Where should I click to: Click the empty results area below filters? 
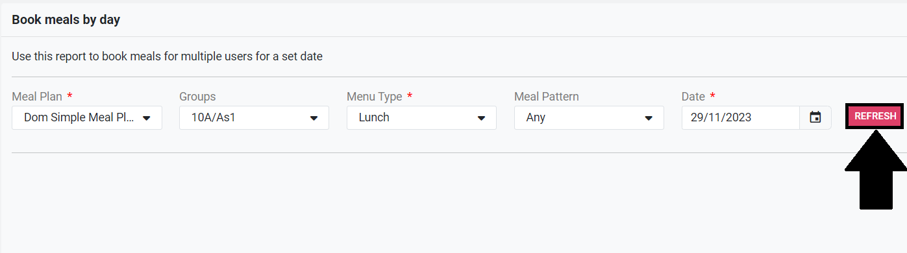pyautogui.click(x=422, y=202)
